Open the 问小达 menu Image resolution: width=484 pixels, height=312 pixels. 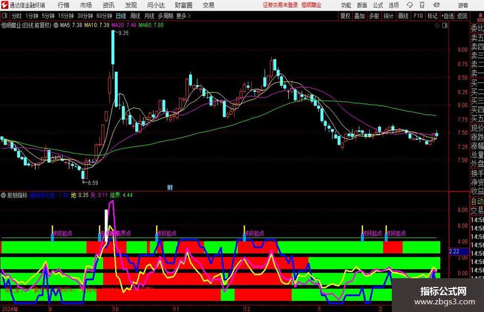[156, 5]
